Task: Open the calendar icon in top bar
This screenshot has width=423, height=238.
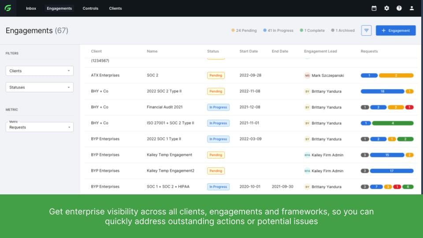Action: (x=374, y=8)
